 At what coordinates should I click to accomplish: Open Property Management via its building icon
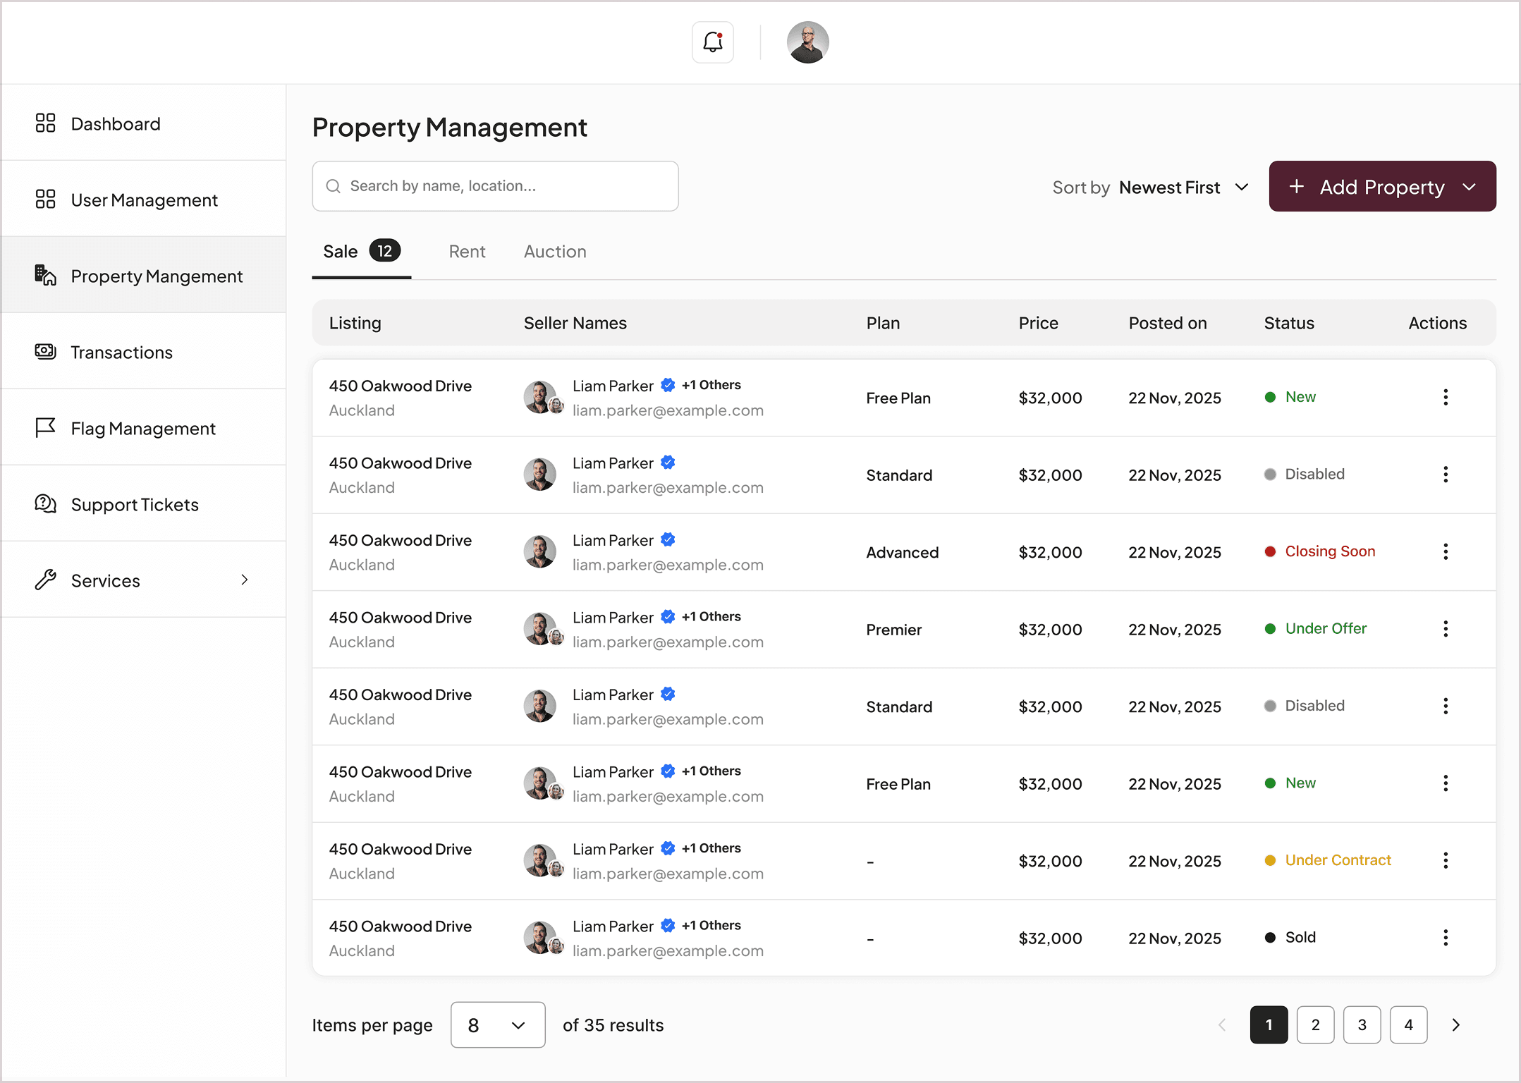45,275
